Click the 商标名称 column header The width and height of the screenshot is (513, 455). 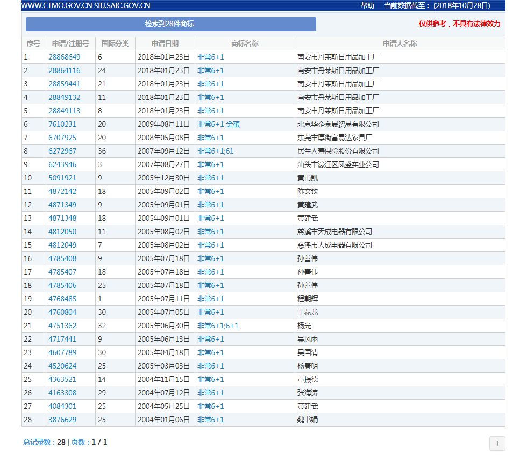245,44
